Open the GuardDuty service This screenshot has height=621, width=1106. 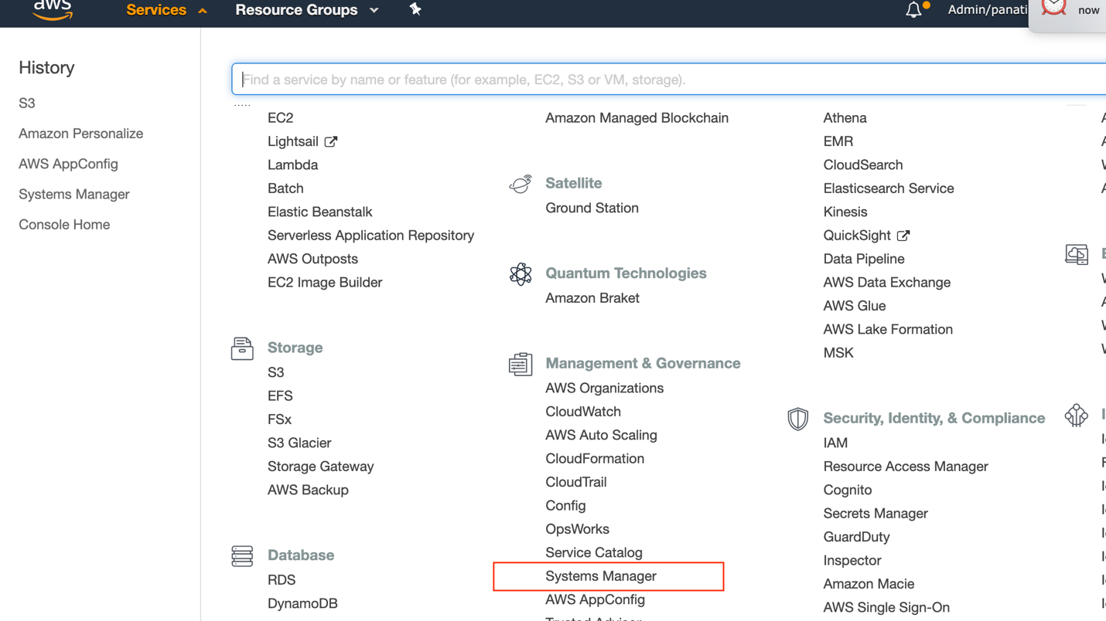point(857,537)
